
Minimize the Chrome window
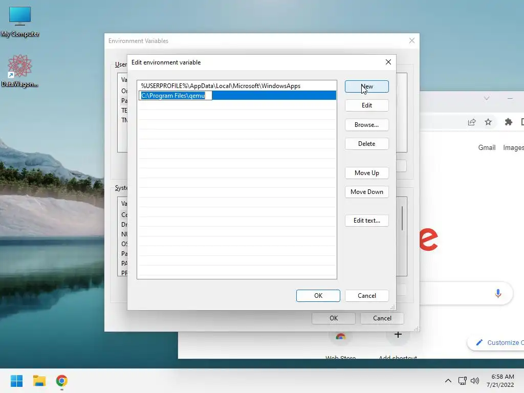(x=510, y=98)
